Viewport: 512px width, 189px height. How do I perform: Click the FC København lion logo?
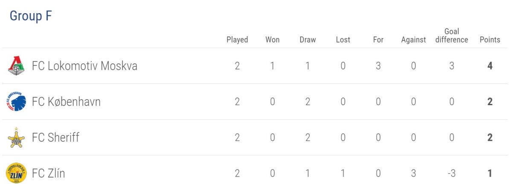point(16,102)
